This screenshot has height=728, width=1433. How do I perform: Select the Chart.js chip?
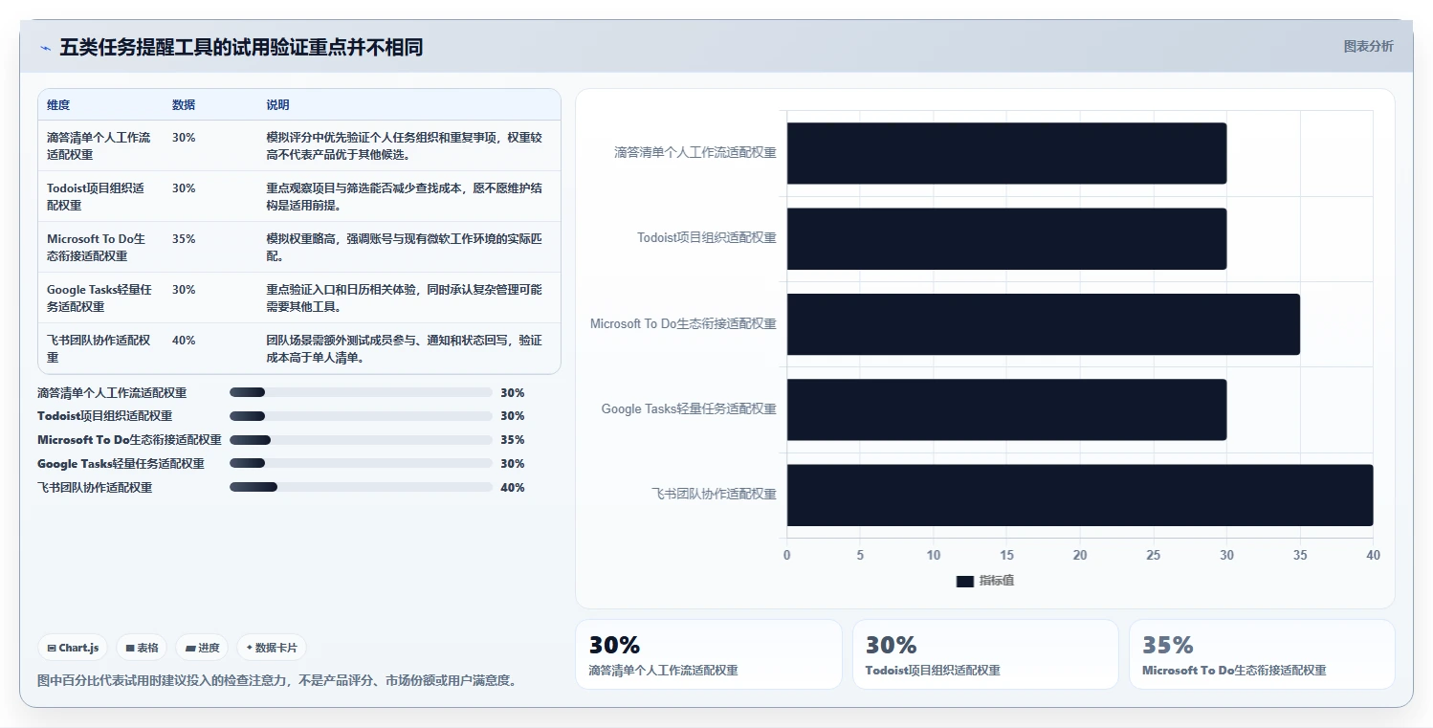74,648
